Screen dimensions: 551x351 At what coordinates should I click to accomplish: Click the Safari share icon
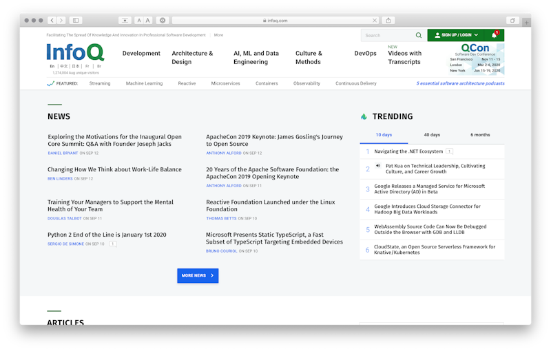388,21
